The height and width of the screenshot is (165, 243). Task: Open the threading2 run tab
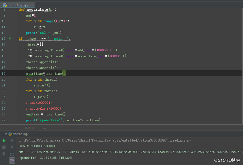click(x=19, y=134)
